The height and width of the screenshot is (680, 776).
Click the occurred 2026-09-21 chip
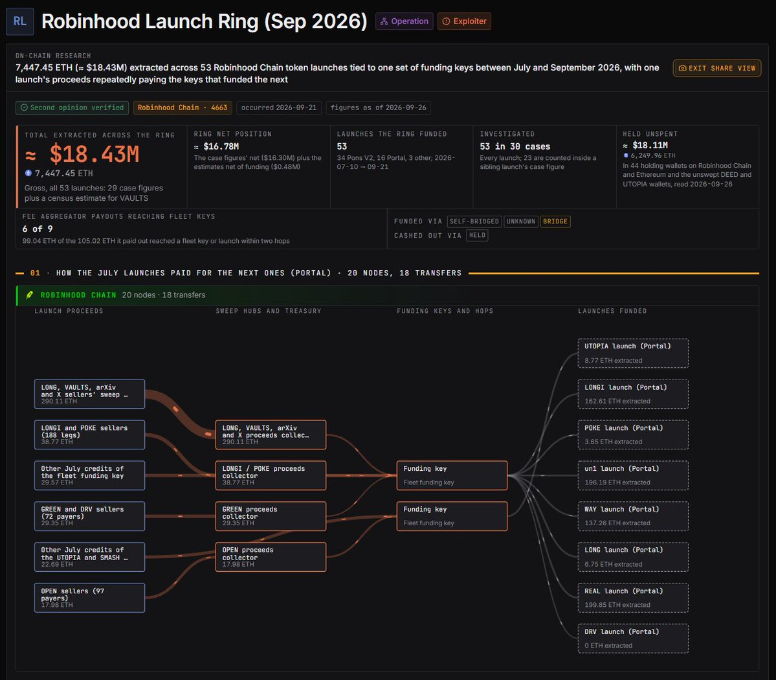click(279, 108)
